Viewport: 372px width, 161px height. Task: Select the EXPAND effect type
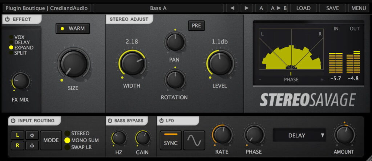[21, 47]
